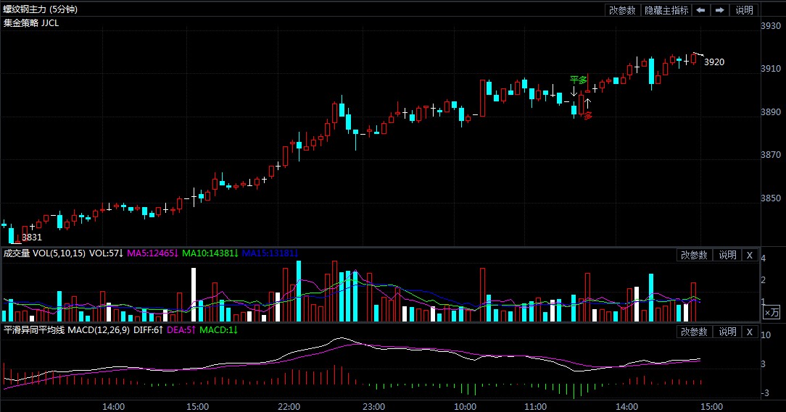Open 说明 in the volume panel
Viewport: 786px width, 412px height.
pyautogui.click(x=727, y=255)
